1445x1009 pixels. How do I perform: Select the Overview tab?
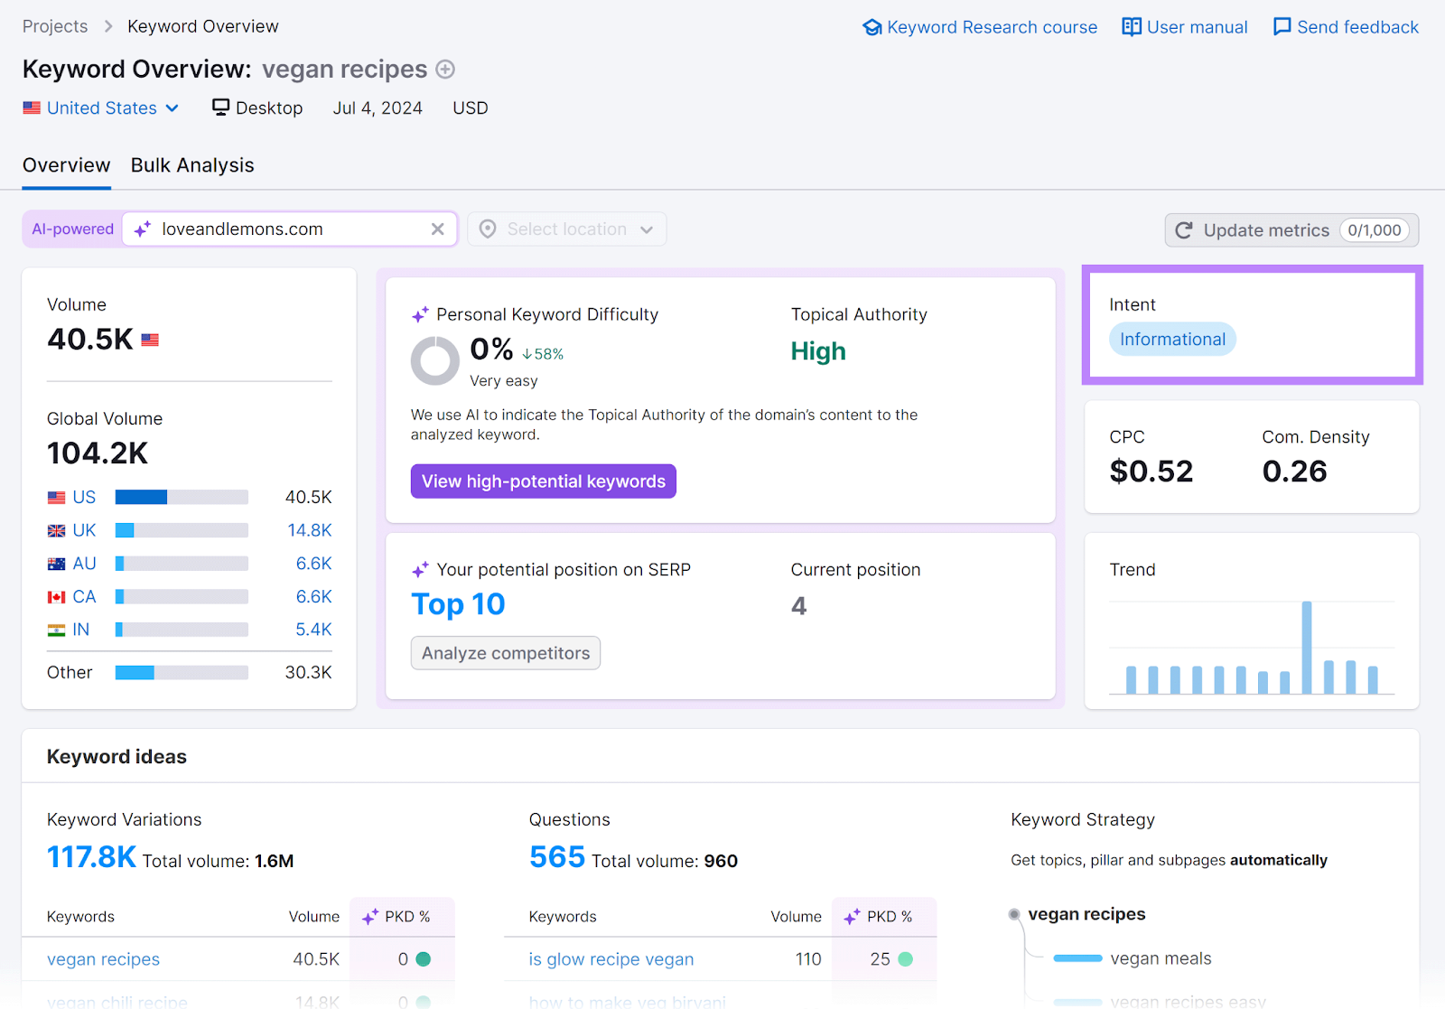pos(66,164)
